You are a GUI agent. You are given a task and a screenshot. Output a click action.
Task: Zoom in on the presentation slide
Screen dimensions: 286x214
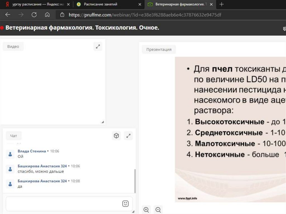(146, 210)
